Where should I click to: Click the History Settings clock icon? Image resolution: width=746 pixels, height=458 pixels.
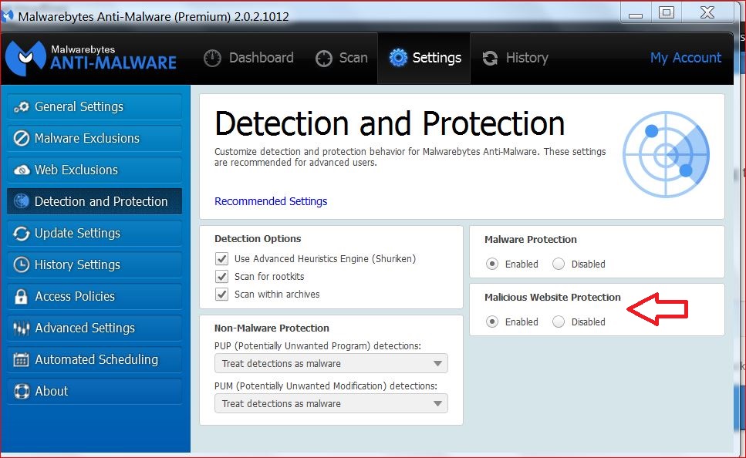tap(22, 264)
